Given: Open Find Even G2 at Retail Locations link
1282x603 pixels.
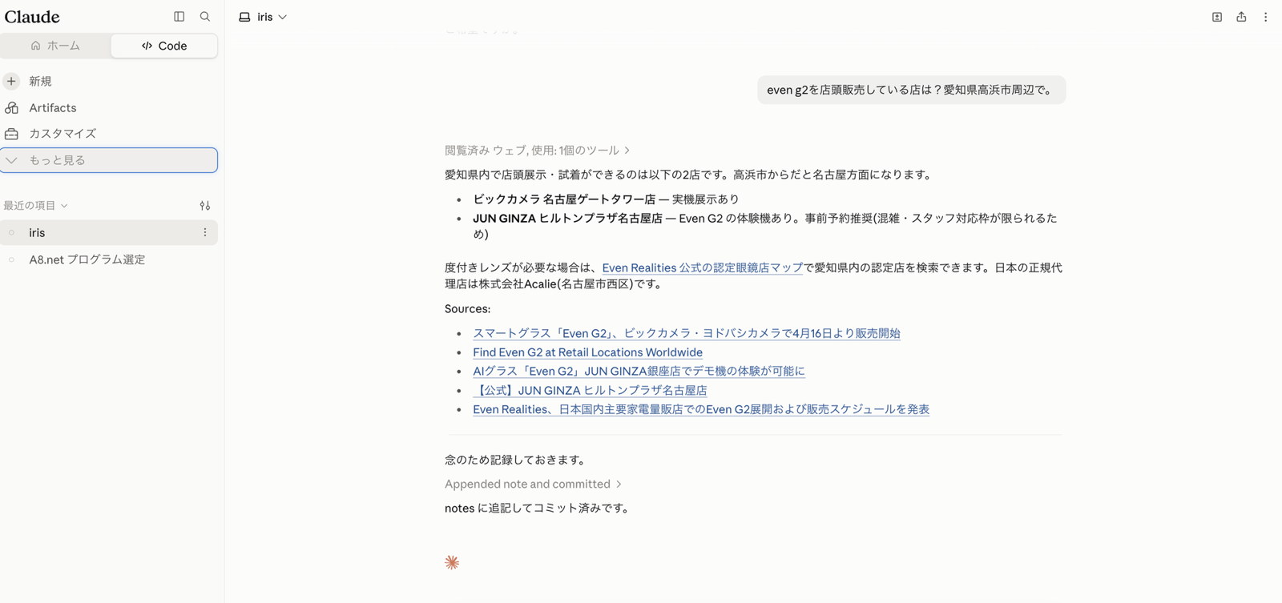Looking at the screenshot, I should pyautogui.click(x=587, y=352).
